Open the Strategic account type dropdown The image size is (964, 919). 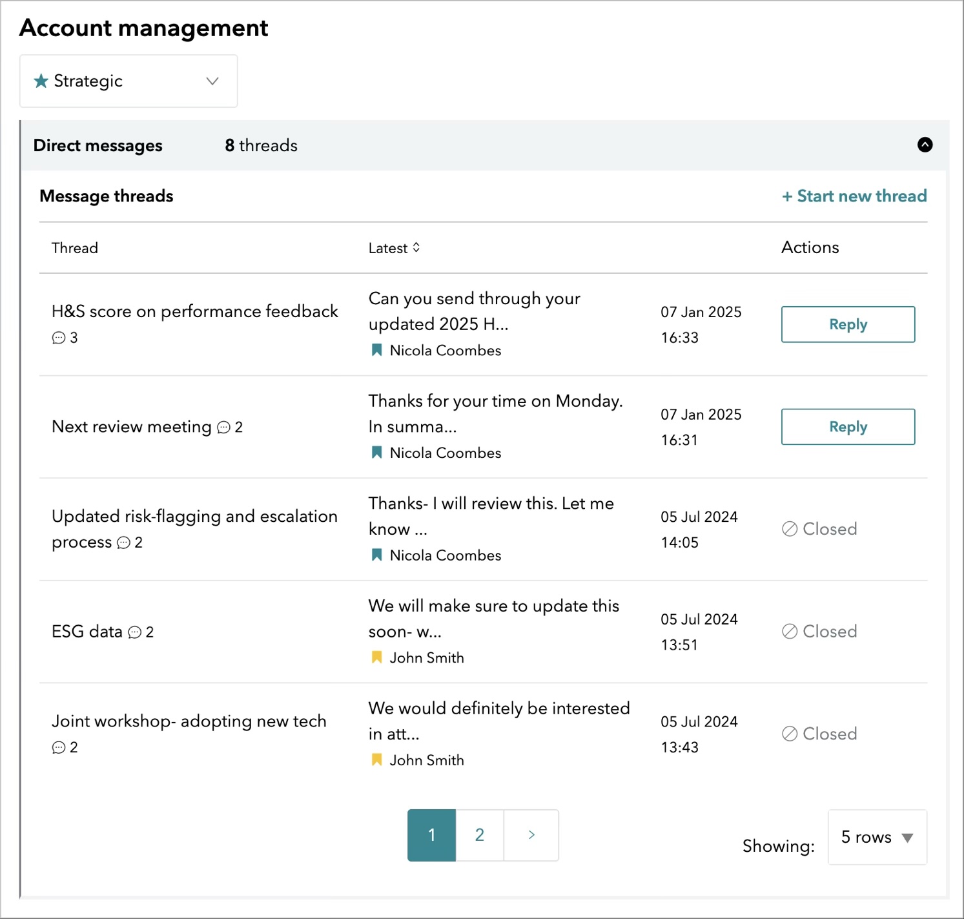click(x=128, y=81)
